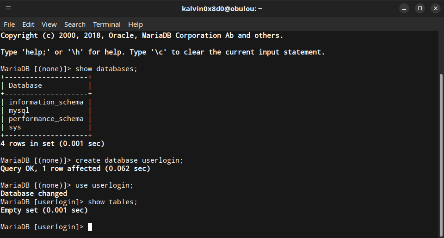Screen dimensions: 444x238
Task: Open the Terminal menu
Action: coord(106,24)
